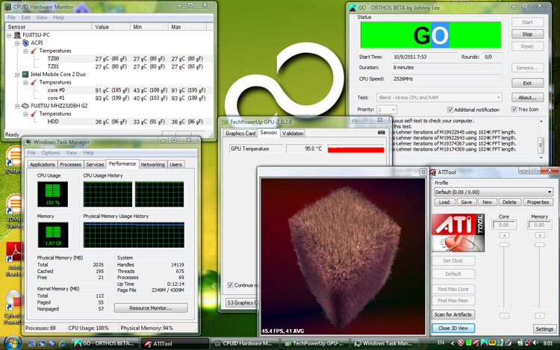This screenshot has width=560, height=350.
Task: Collapse the Intel Mobile Core 2 Duo node
Action: point(17,75)
